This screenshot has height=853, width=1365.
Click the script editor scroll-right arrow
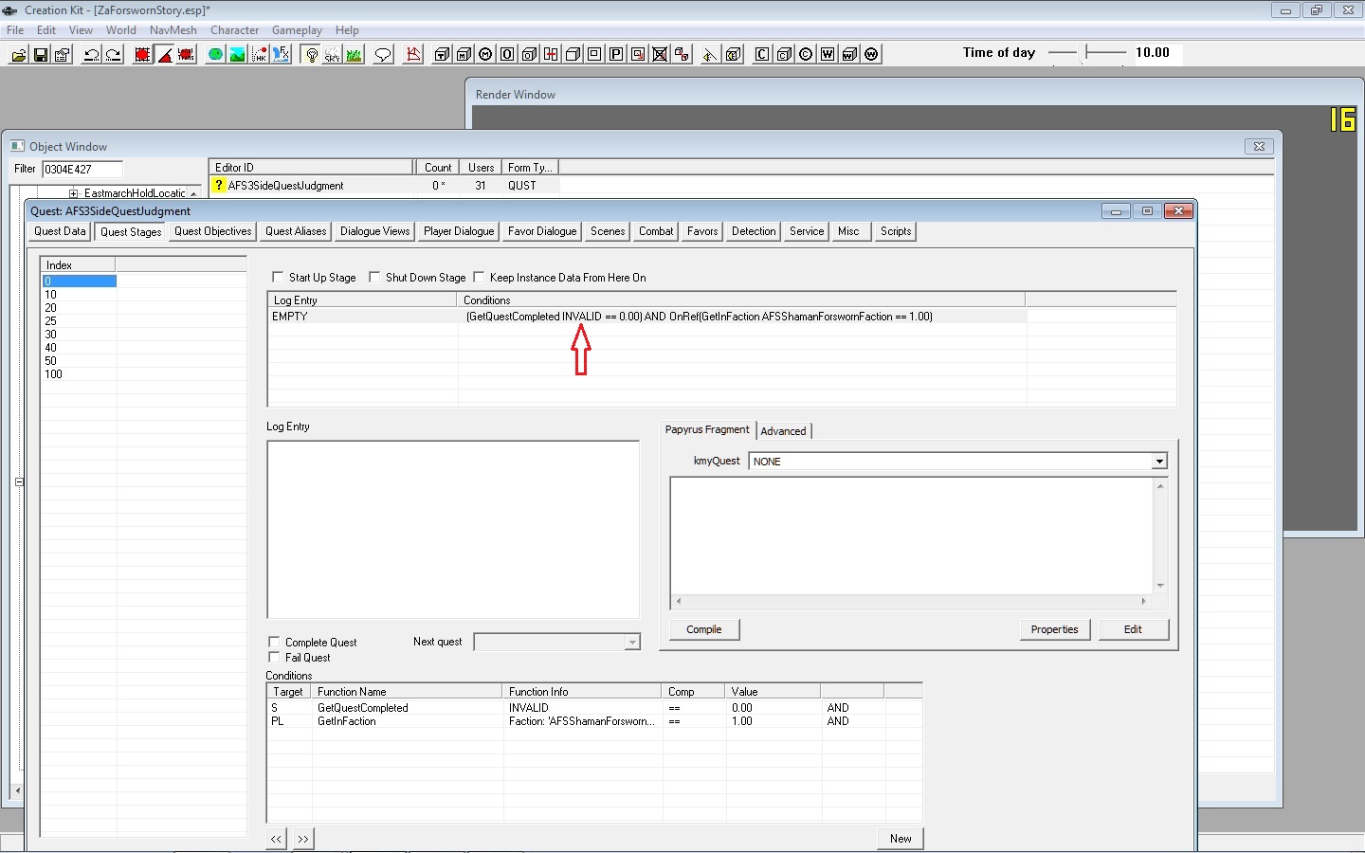(1143, 601)
